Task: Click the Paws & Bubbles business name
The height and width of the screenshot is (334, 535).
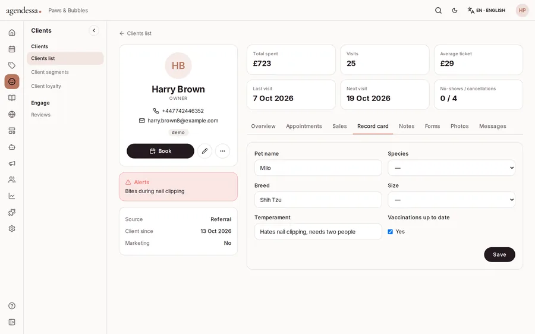Action: 68,11
